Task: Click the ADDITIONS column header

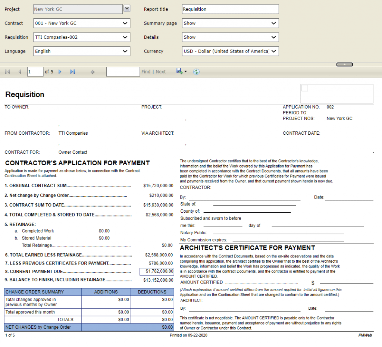Action: [x=106, y=292]
